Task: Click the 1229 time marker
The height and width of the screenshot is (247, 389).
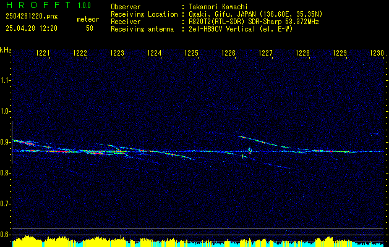Action: [340, 53]
